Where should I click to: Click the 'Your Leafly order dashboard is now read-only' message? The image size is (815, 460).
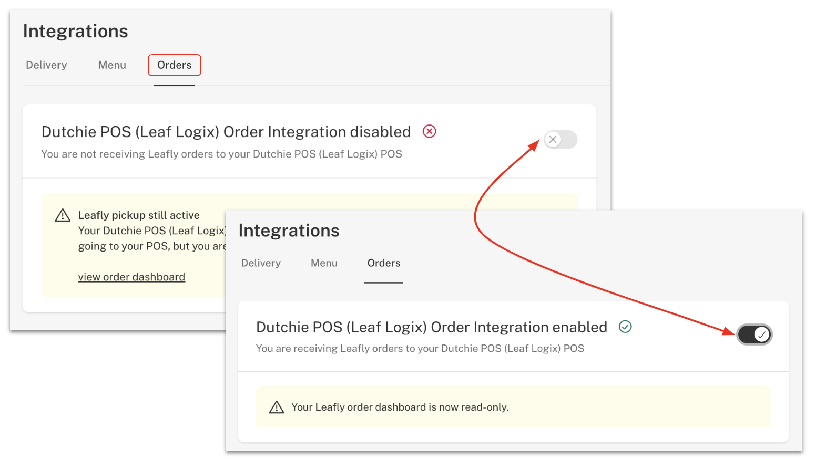[400, 407]
